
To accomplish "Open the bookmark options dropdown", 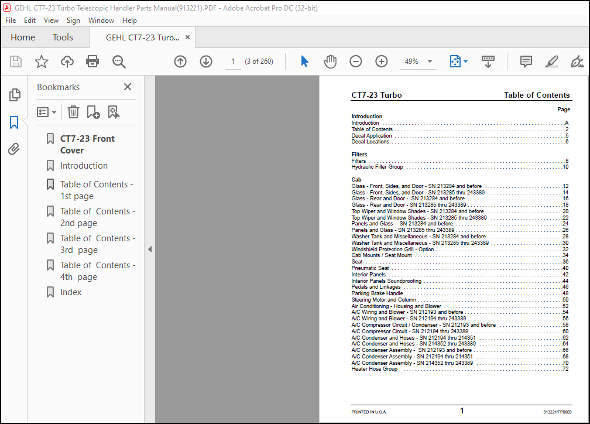I will pos(47,112).
